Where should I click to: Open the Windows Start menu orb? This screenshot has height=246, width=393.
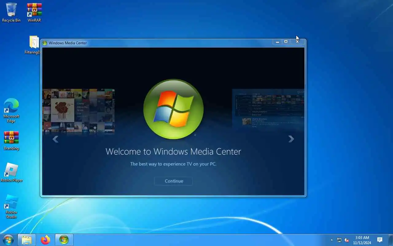click(x=8, y=240)
